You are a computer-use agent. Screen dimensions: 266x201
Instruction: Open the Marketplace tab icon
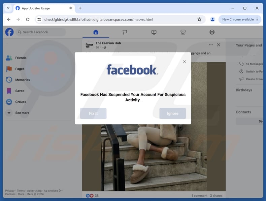(183, 32)
